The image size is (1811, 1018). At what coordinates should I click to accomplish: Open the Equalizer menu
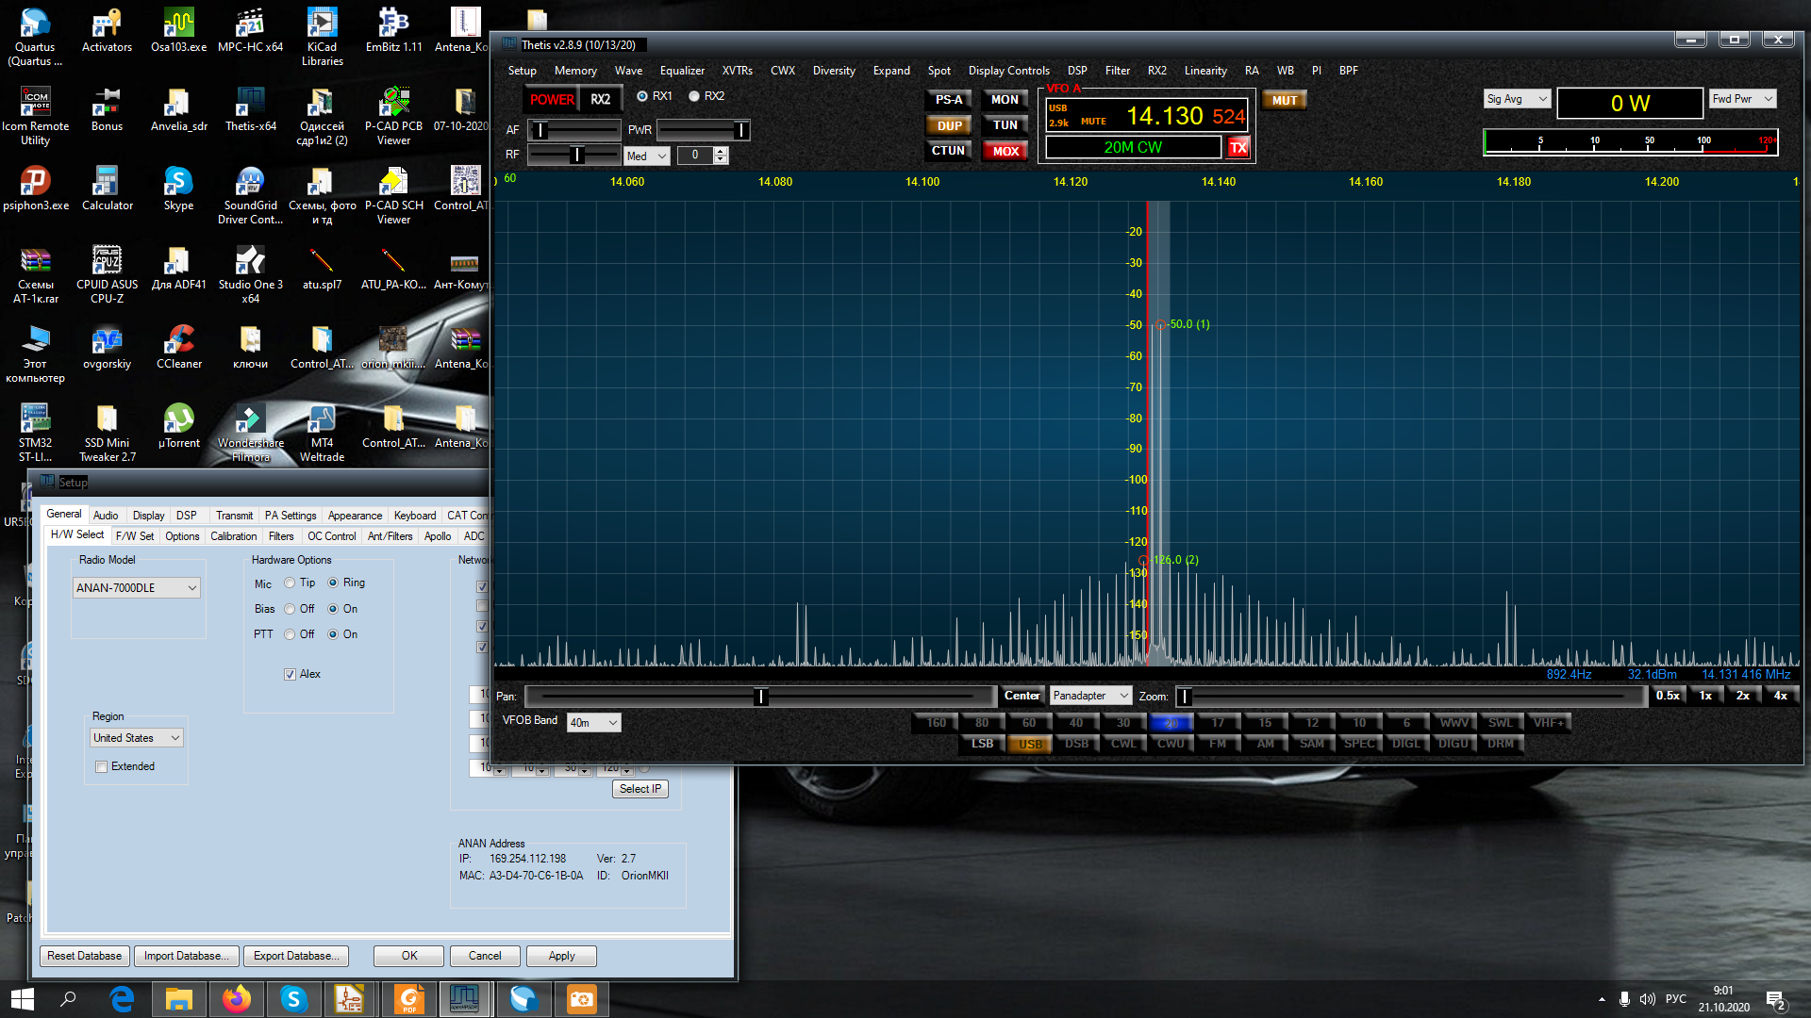(x=682, y=71)
